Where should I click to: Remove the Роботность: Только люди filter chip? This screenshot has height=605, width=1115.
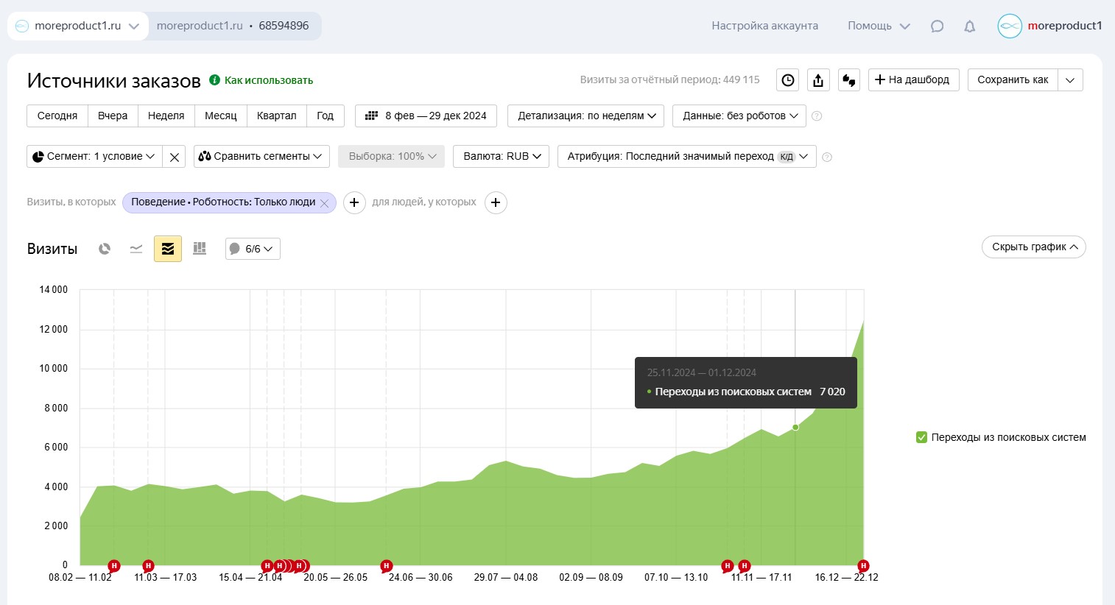[x=324, y=203]
